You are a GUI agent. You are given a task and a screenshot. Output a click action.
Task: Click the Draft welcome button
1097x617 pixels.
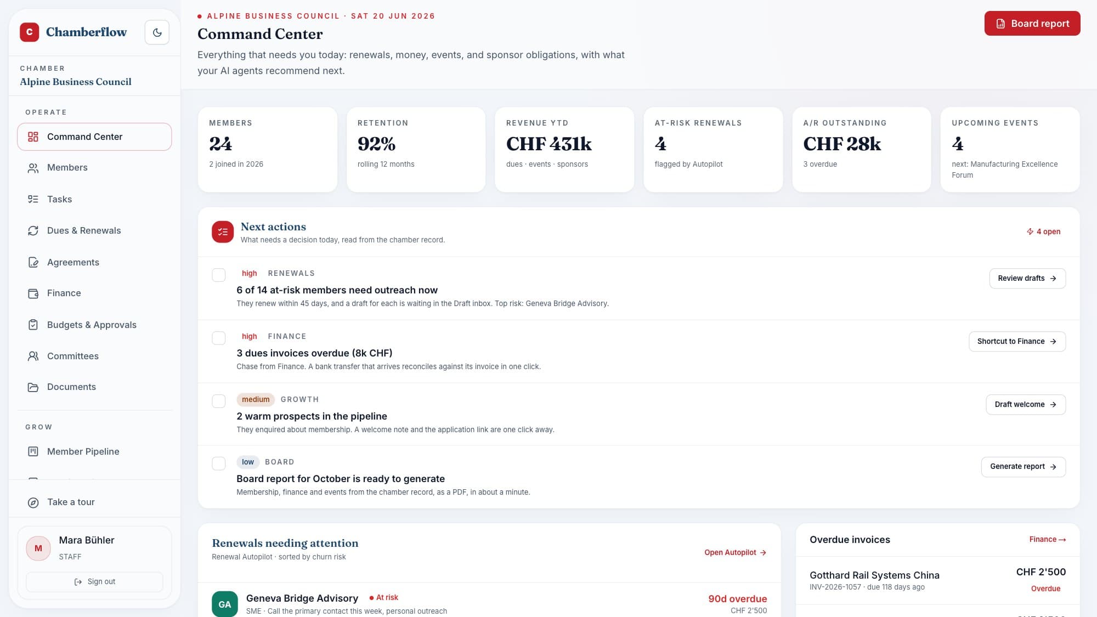coord(1026,404)
